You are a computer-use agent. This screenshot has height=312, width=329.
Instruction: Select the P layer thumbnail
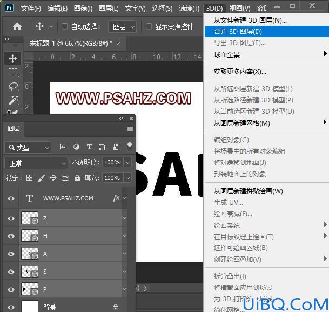point(30,289)
